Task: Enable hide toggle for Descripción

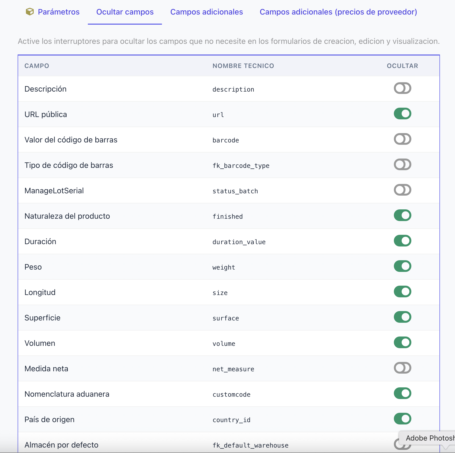Action: [x=402, y=88]
